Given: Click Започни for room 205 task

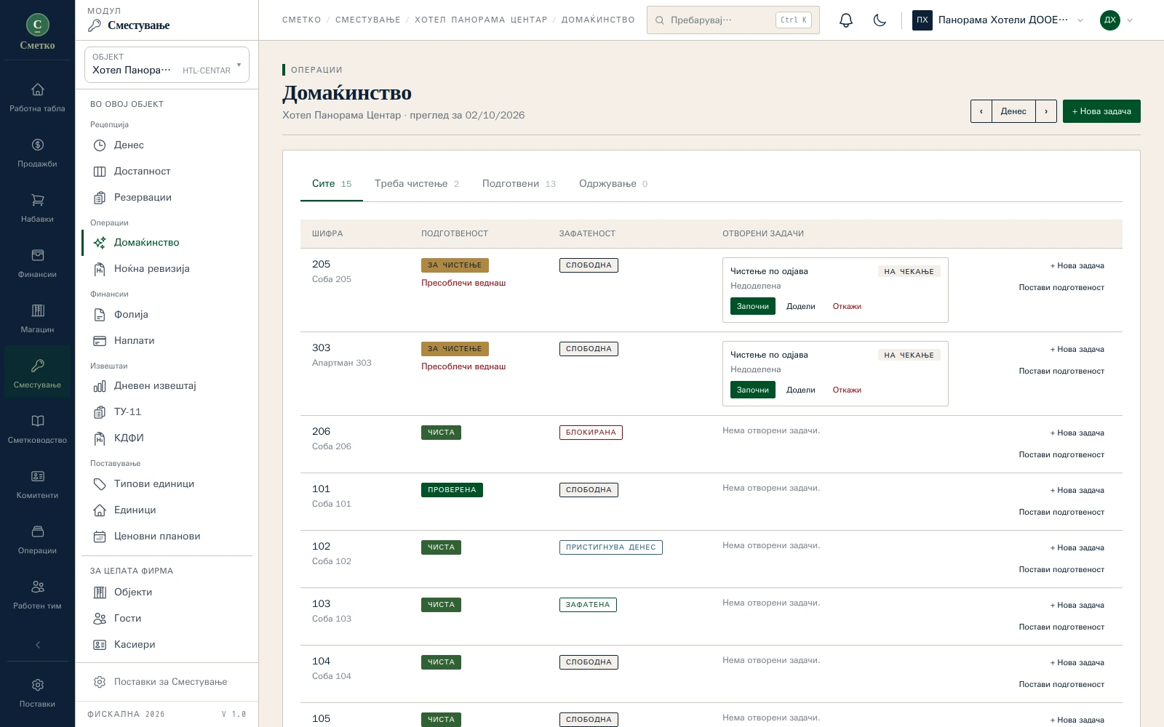Looking at the screenshot, I should [753, 306].
